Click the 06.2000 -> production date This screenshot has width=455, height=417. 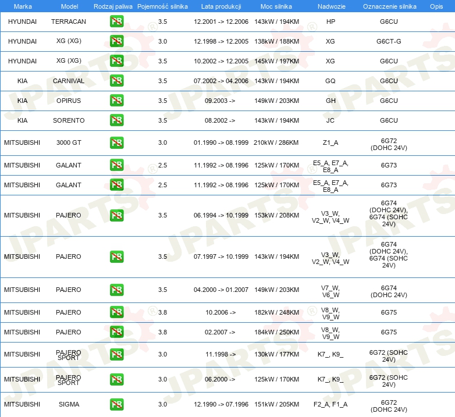coord(220,379)
